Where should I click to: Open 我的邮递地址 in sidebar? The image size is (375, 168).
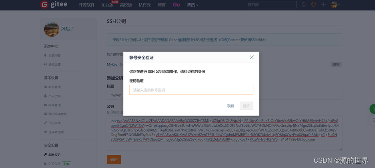pos(58,114)
